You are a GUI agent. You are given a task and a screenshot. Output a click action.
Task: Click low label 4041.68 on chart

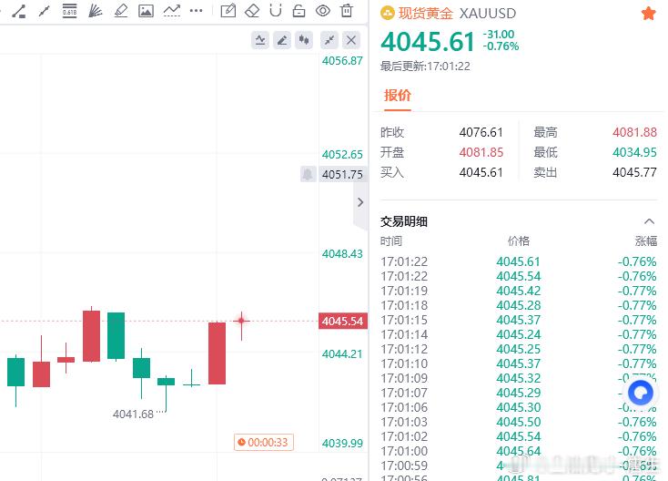[x=133, y=414]
